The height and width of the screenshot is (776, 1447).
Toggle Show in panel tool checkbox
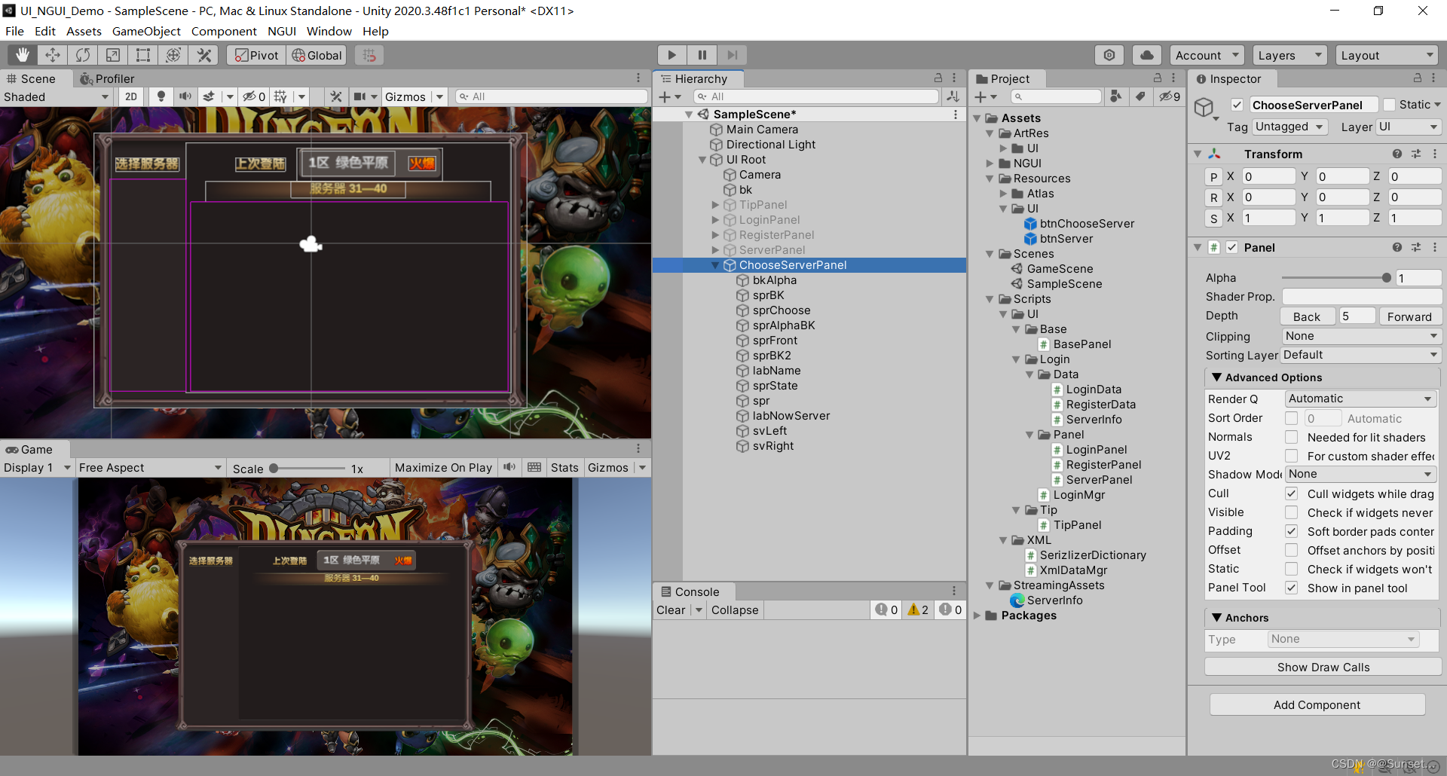click(1291, 588)
